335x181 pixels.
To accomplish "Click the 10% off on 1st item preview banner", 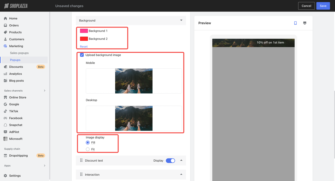I will (x=253, y=43).
